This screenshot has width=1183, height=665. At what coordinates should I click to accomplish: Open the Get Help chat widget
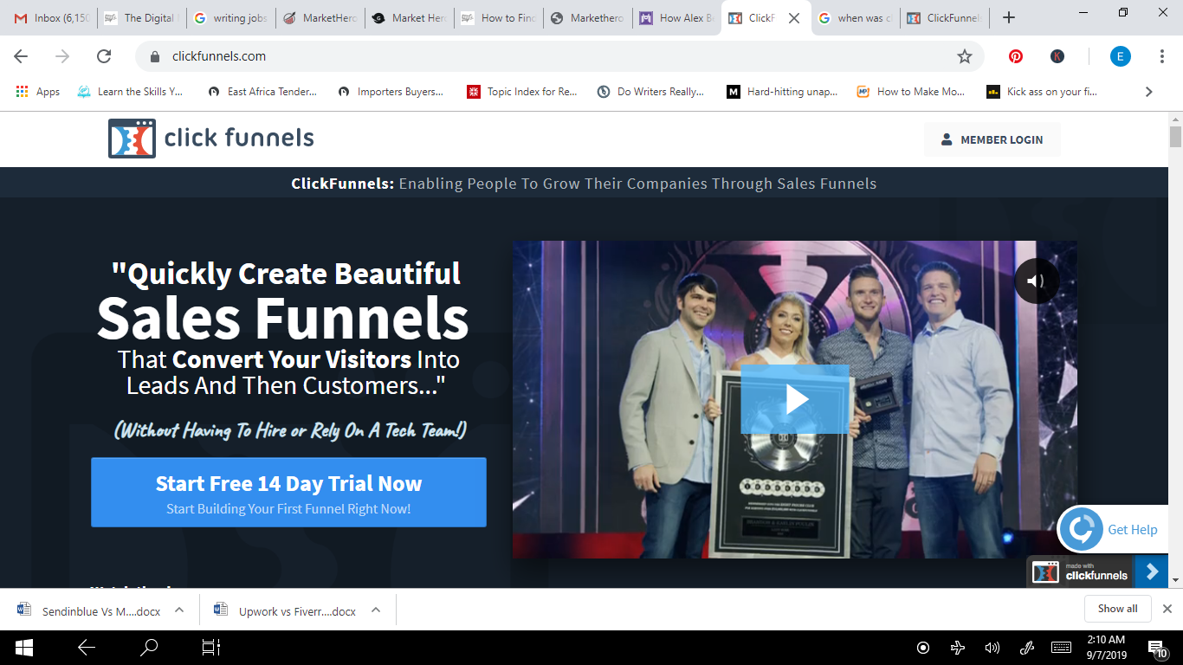[x=1112, y=529]
